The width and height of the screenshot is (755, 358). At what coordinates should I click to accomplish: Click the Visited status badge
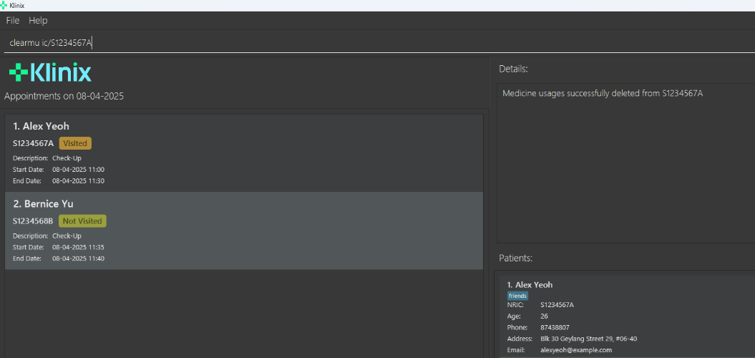pos(75,143)
